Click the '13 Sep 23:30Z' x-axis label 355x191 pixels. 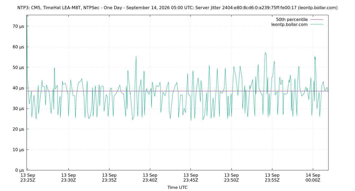click(68, 177)
